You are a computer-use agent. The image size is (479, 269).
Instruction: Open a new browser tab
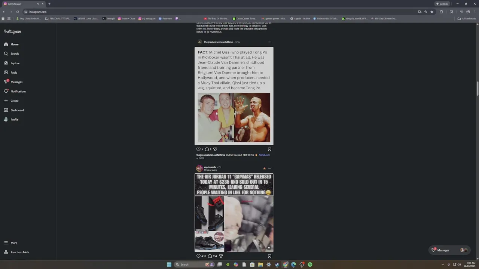(x=49, y=4)
